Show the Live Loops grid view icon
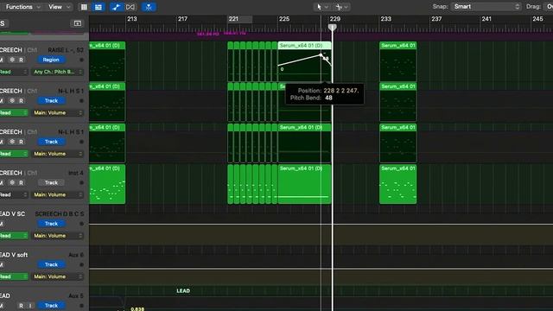The image size is (553, 311). (x=84, y=7)
